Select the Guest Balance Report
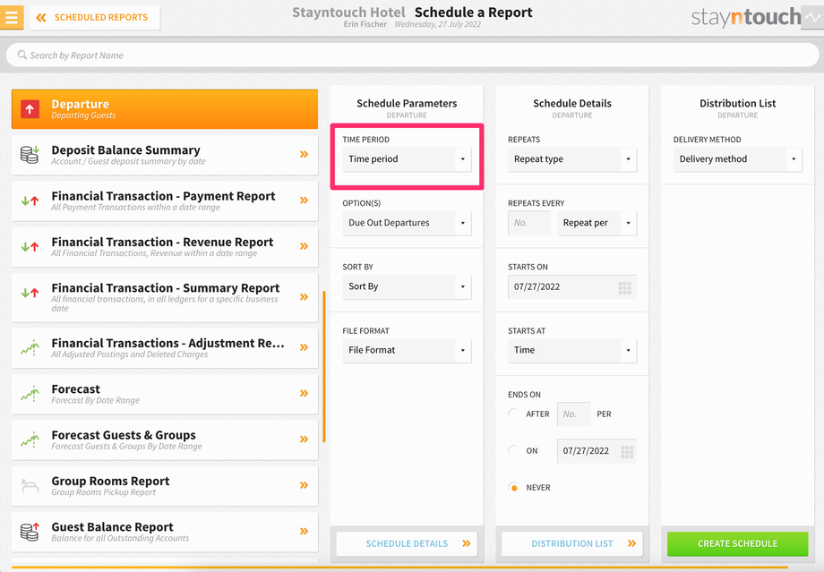 pos(165,532)
